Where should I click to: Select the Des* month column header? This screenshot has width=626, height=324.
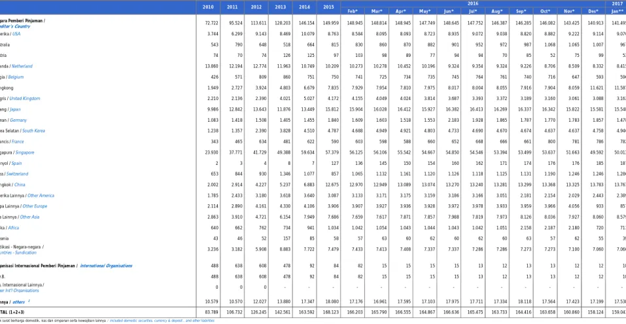coord(593,11)
